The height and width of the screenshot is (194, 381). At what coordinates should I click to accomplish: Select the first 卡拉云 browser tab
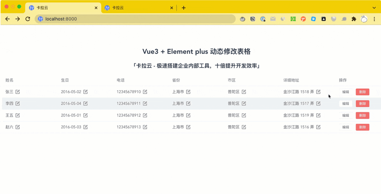click(63, 8)
